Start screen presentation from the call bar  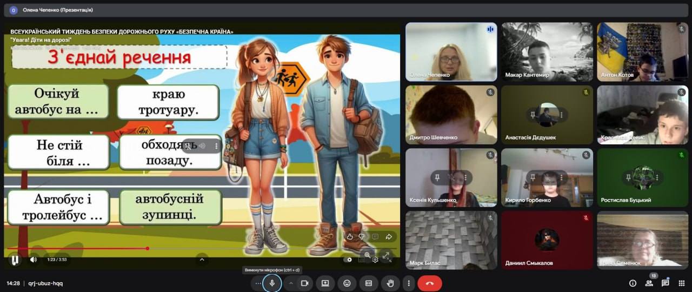(325, 283)
